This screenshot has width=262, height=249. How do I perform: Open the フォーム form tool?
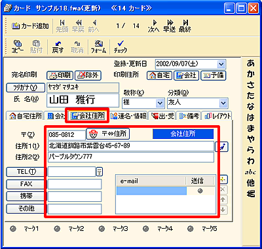tap(98, 47)
